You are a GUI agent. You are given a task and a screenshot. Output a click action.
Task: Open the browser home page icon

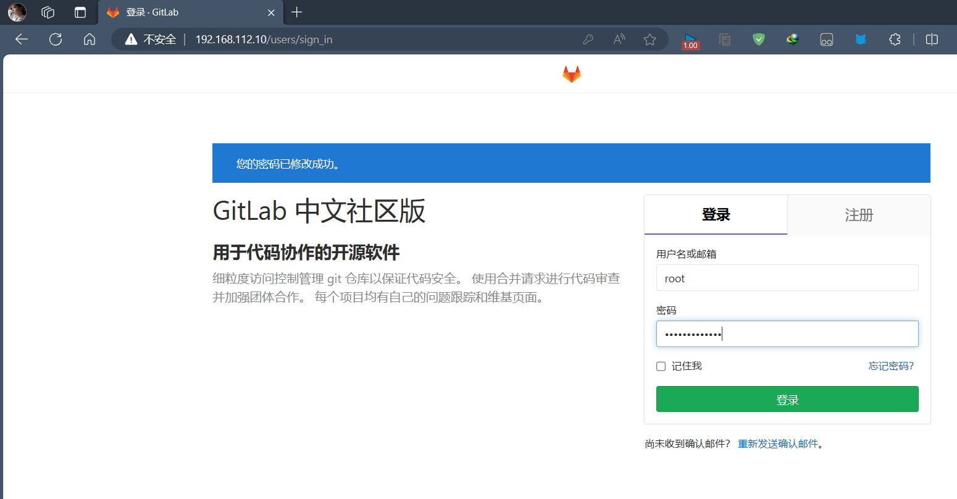point(90,40)
